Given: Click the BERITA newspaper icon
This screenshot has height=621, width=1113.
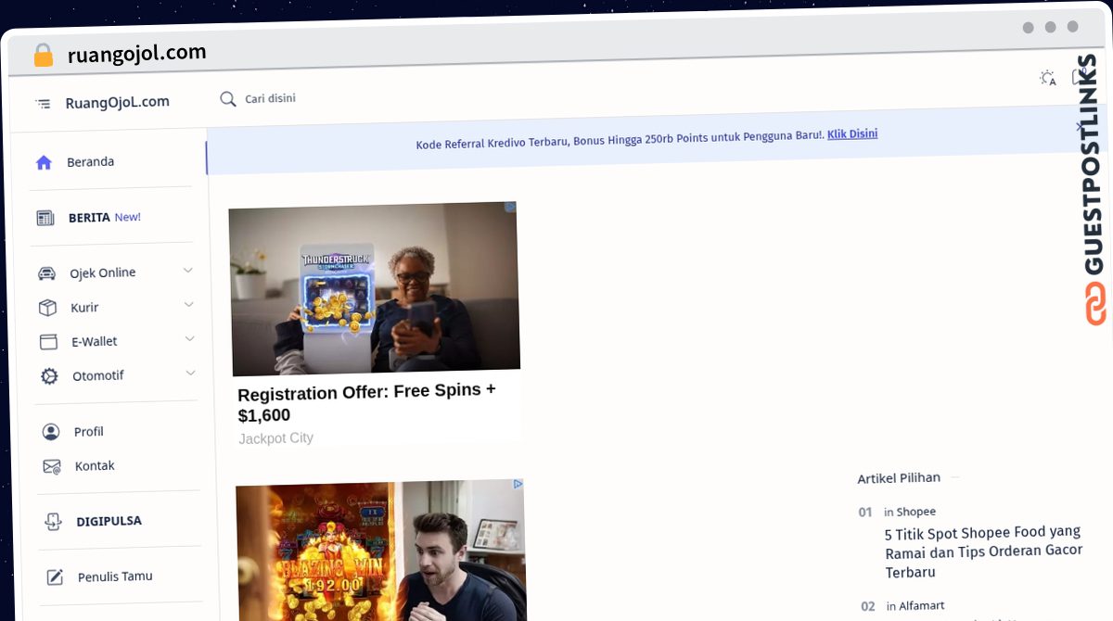Looking at the screenshot, I should pos(45,218).
